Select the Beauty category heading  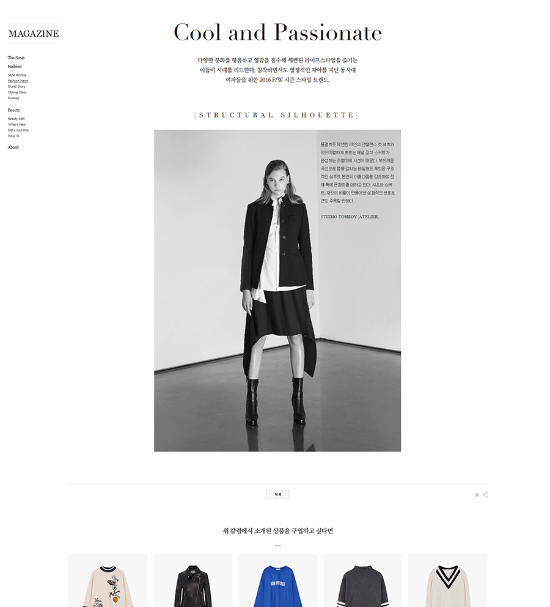point(14,110)
